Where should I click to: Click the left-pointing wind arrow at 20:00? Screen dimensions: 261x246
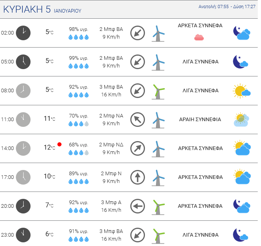click(138, 206)
